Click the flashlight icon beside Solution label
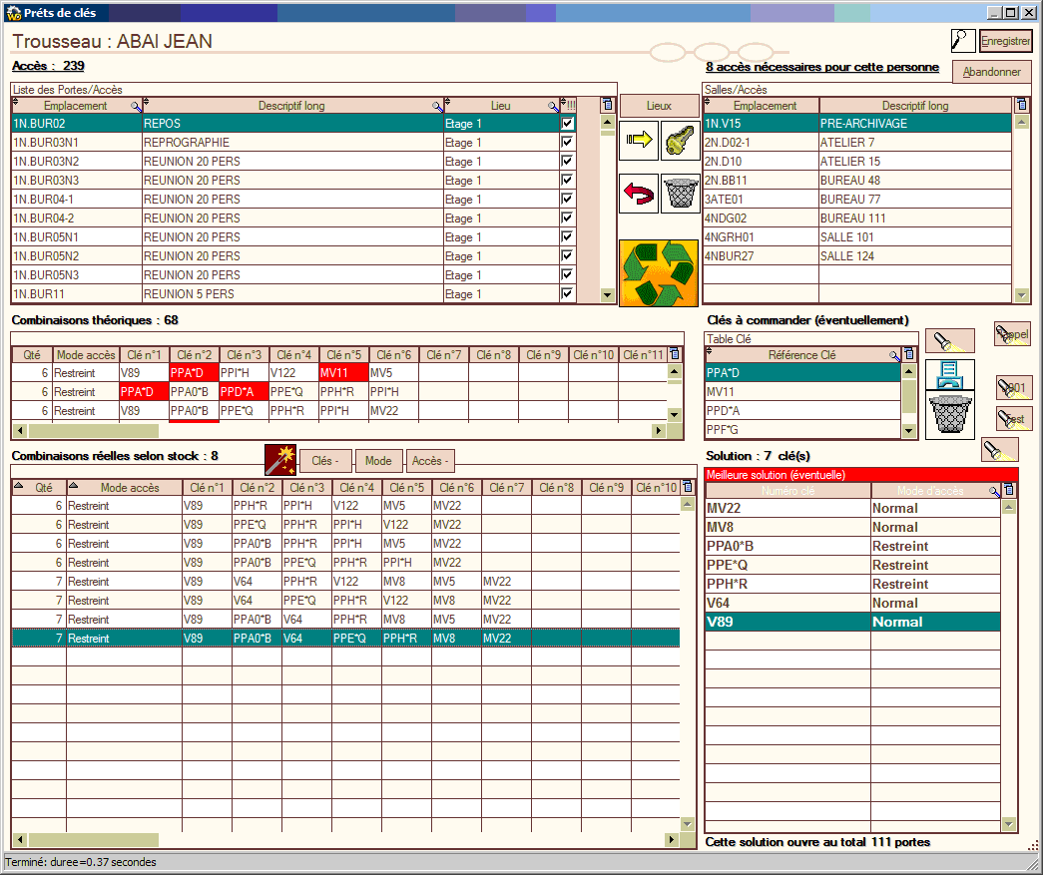Viewport: 1043px width, 875px height. coord(1000,450)
